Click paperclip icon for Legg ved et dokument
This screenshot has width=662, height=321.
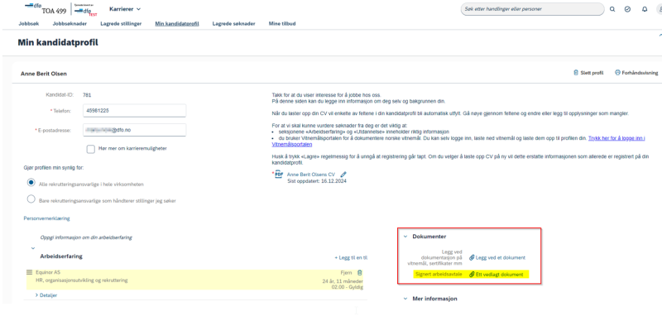[472, 257]
